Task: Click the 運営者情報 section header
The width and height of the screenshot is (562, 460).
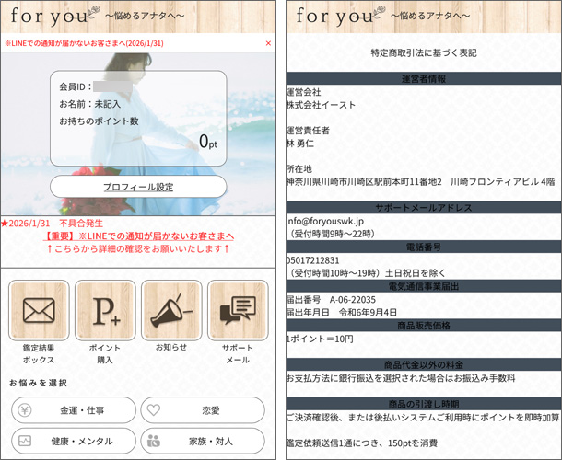Action: point(424,79)
